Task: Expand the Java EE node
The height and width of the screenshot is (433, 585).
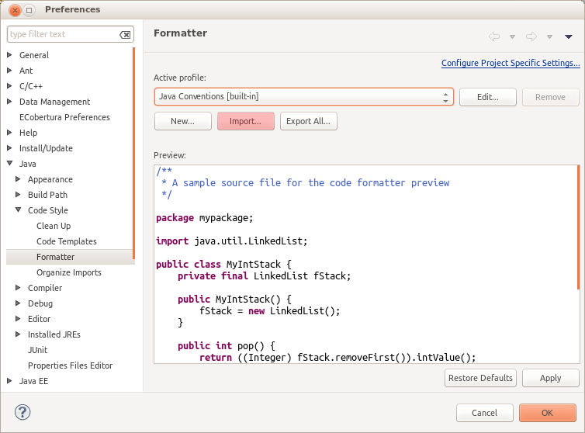Action: 10,381
